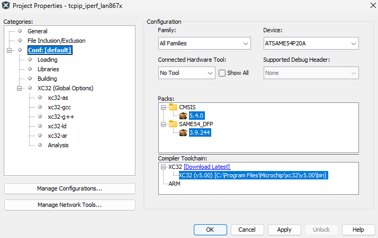Enable the Show All checkbox

(x=222, y=73)
